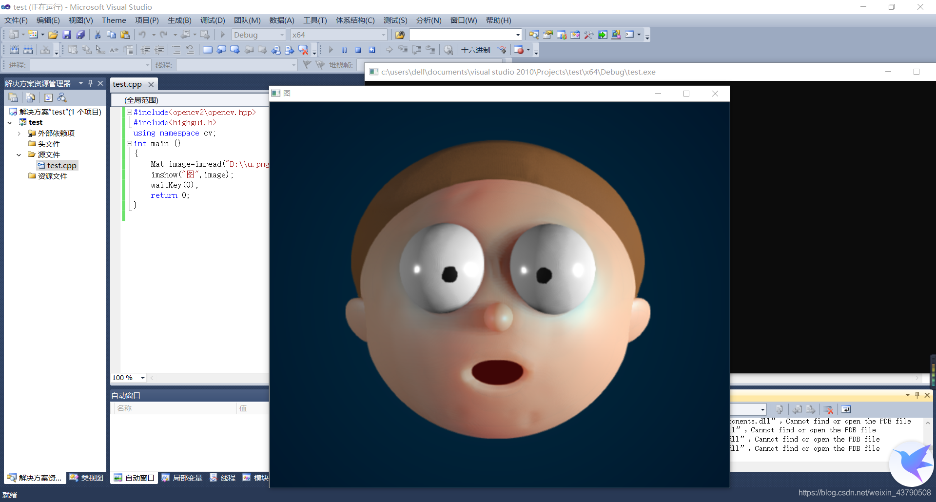Click the Increase Indent icon
The width and height of the screenshot is (936, 502).
159,50
